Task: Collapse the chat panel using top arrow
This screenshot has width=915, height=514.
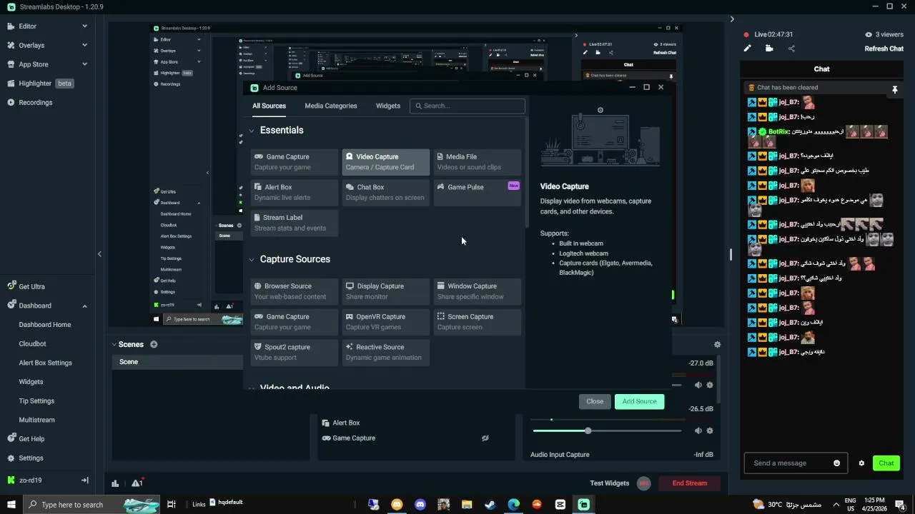Action: 732,19
